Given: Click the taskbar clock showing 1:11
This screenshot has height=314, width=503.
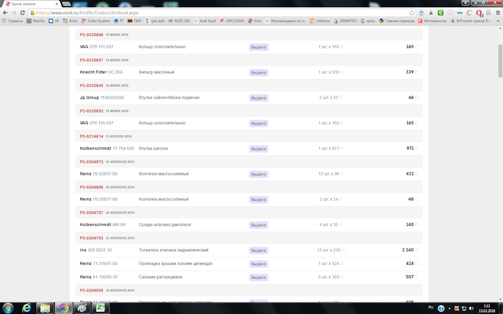Looking at the screenshot, I should click(x=487, y=308).
